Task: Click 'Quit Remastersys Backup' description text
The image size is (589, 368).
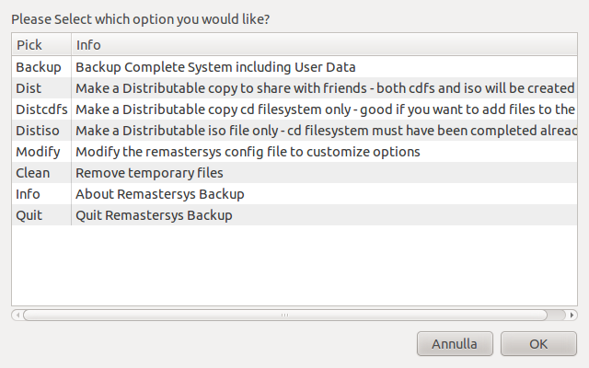Action: click(x=154, y=215)
